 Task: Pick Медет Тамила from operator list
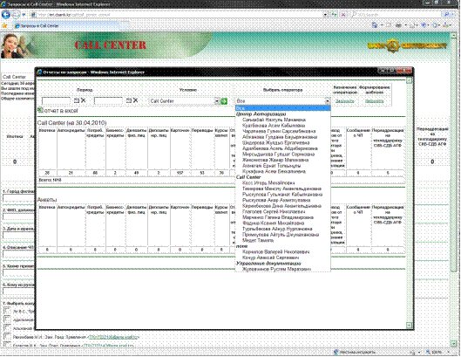click(x=258, y=240)
